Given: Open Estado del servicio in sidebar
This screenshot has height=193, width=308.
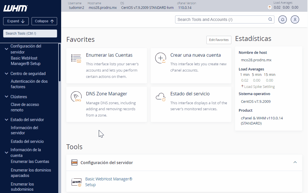Looking at the screenshot, I should pos(27,141).
